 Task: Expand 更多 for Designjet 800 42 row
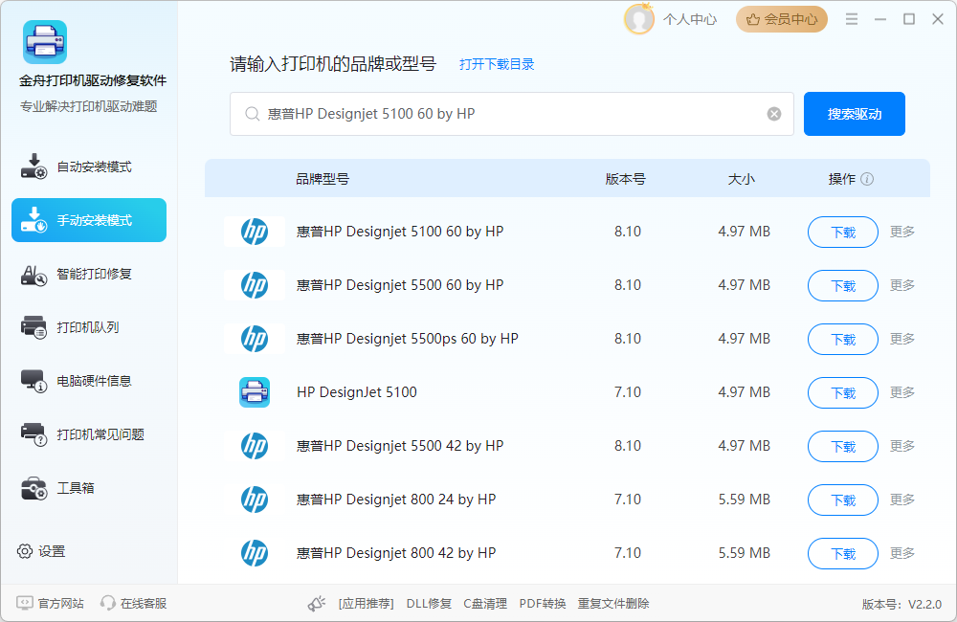[902, 553]
